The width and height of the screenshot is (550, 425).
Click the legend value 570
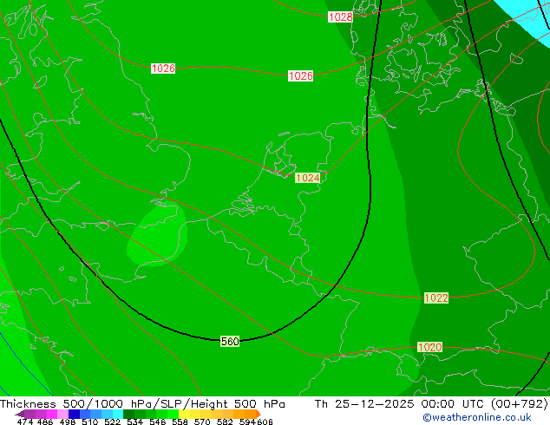(x=202, y=422)
